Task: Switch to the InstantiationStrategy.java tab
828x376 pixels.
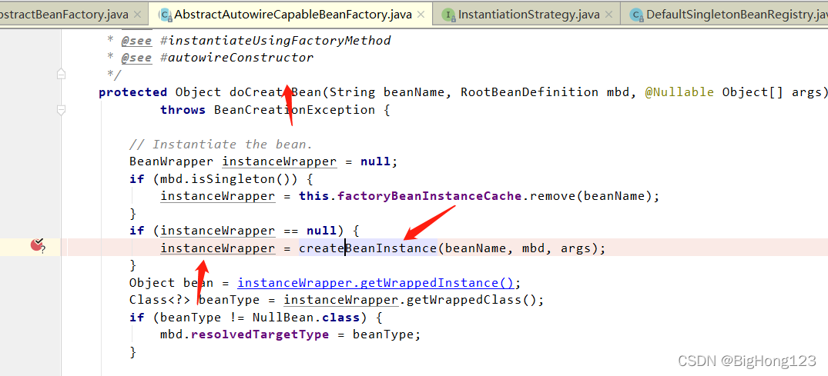Action: pyautogui.click(x=528, y=15)
